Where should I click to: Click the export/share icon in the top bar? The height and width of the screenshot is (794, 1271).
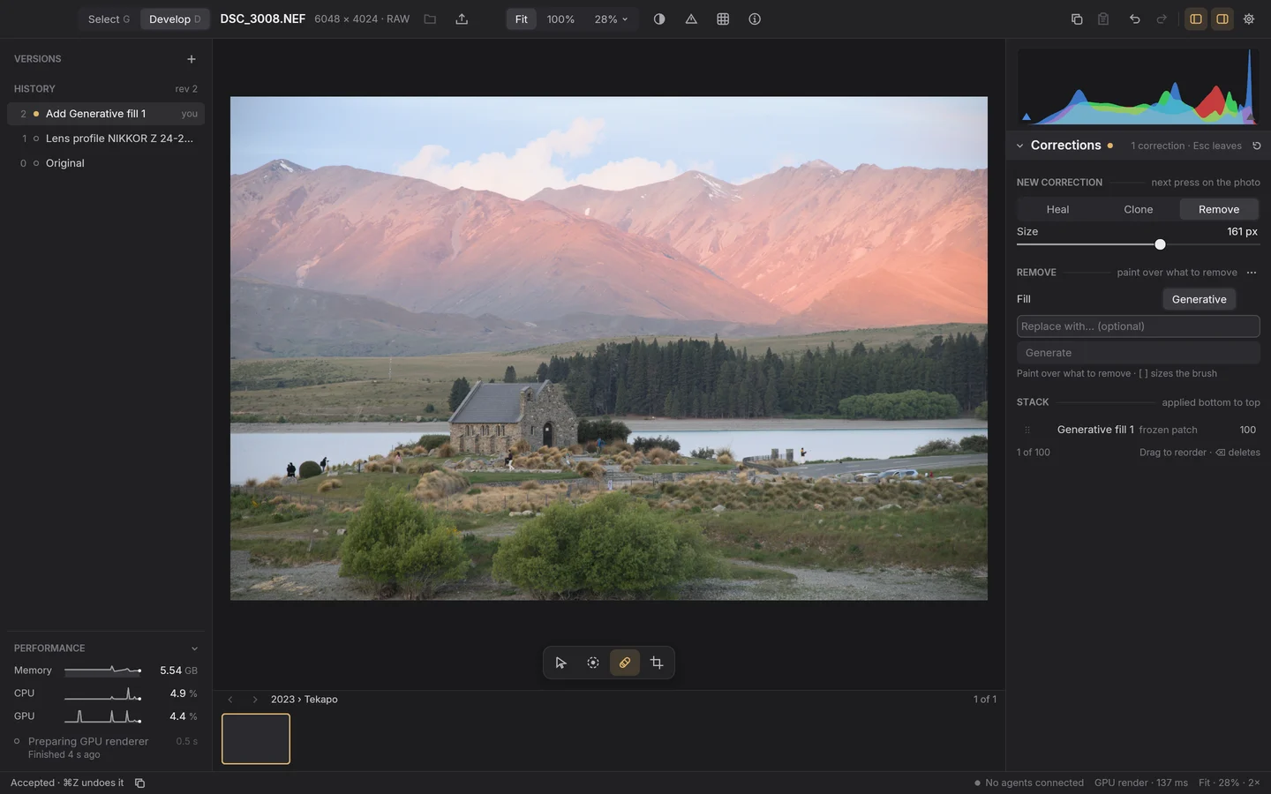tap(462, 19)
